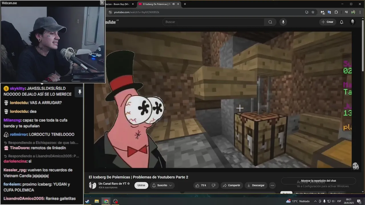Mute tab via speaker icon on Iceberg tab

(173, 4)
